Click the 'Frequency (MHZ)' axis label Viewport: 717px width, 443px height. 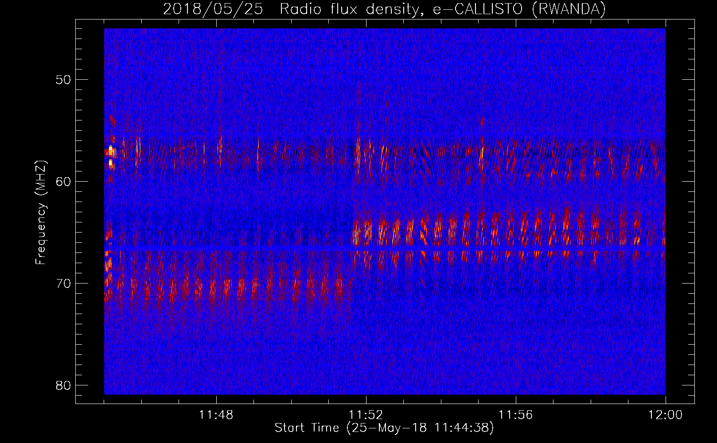(41, 212)
